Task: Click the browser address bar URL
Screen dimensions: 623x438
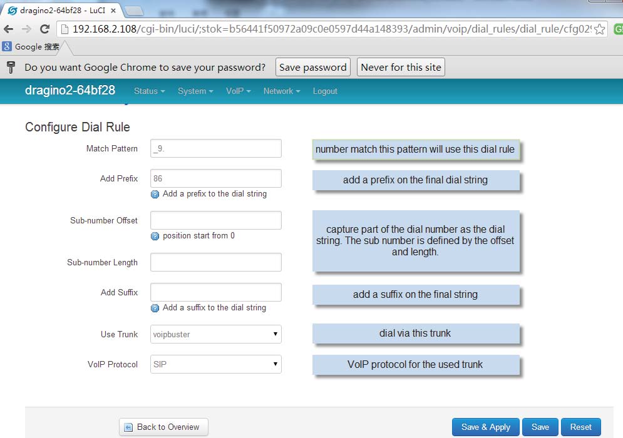Action: (332, 29)
